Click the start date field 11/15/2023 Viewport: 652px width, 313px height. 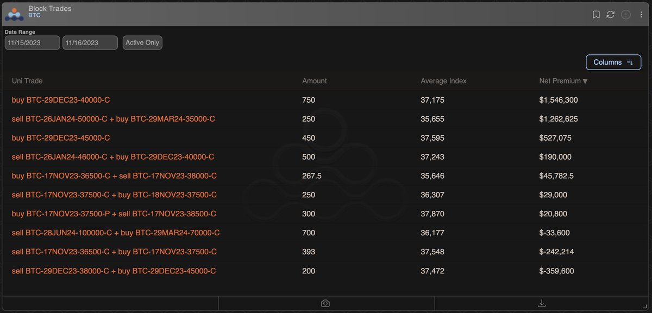33,42
